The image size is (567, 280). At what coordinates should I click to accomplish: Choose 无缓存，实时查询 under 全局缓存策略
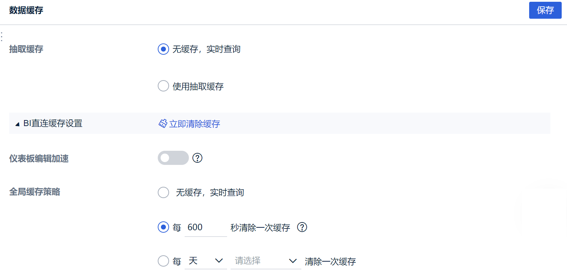pyautogui.click(x=163, y=192)
